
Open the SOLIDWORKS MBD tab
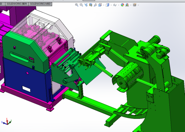[x=40, y=4]
